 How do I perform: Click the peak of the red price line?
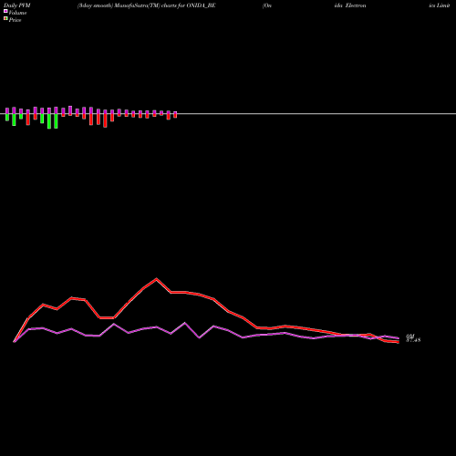156,279
